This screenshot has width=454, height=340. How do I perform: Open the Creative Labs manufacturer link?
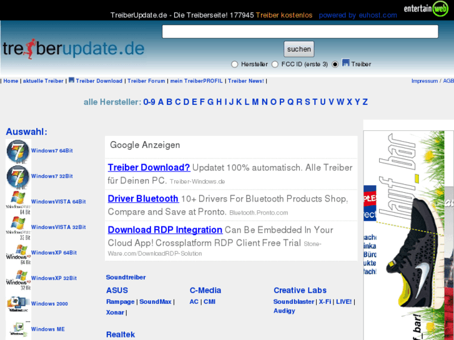click(300, 290)
